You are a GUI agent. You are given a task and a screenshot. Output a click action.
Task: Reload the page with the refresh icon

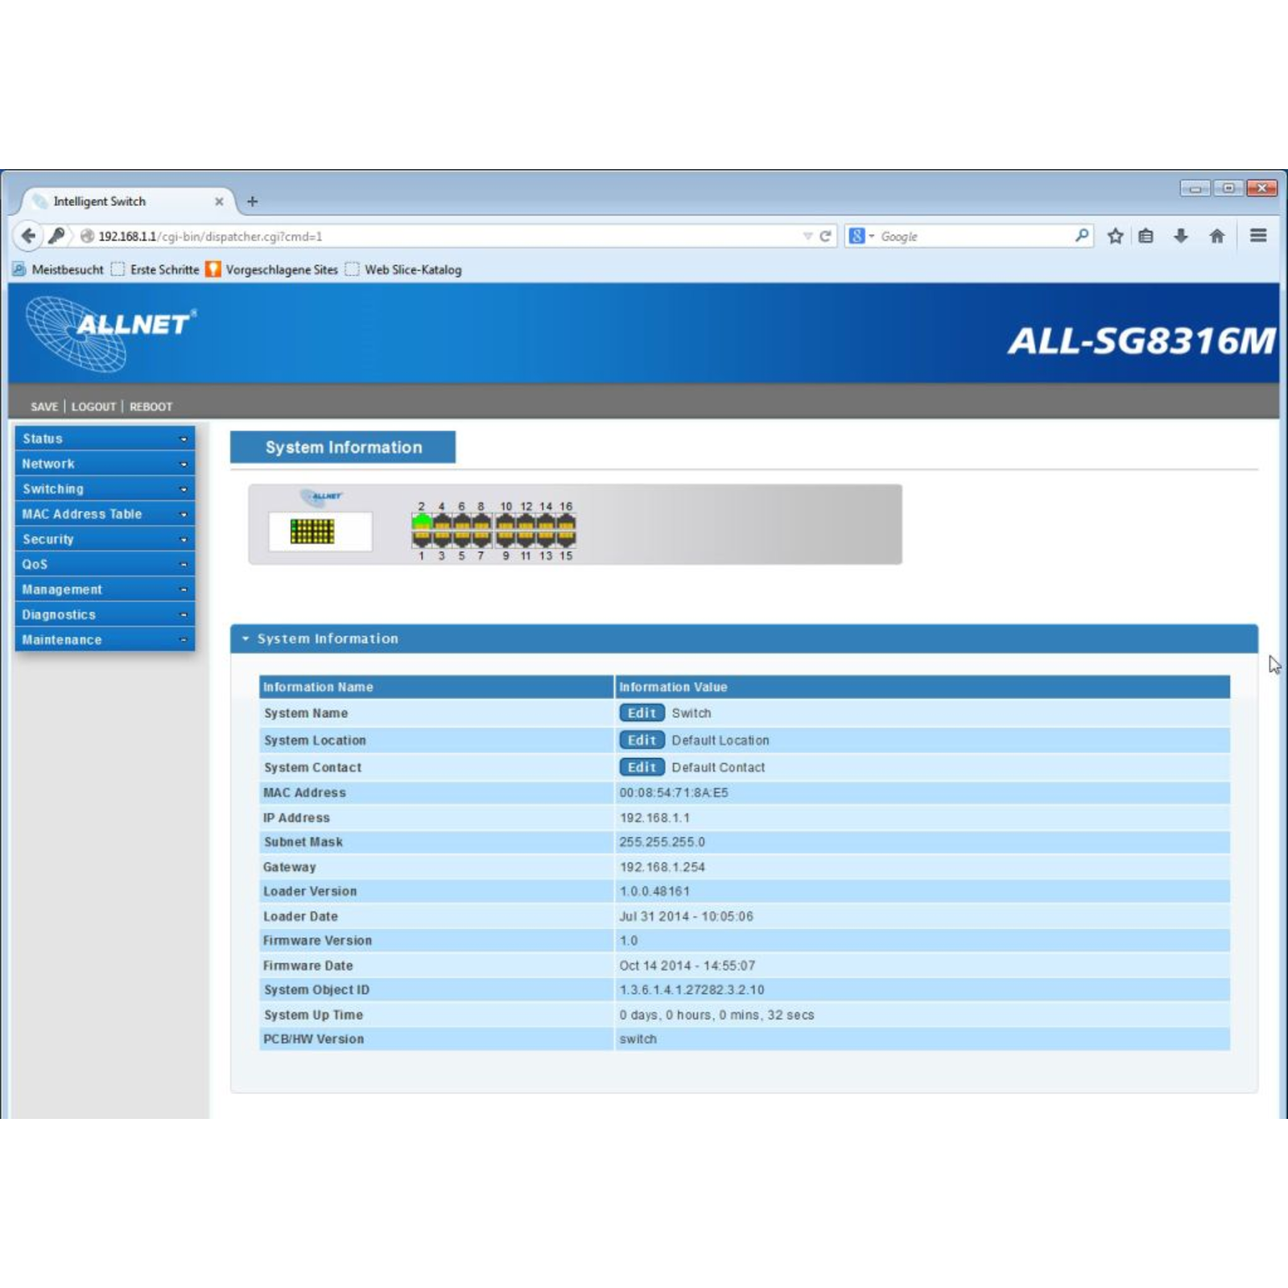(x=825, y=236)
